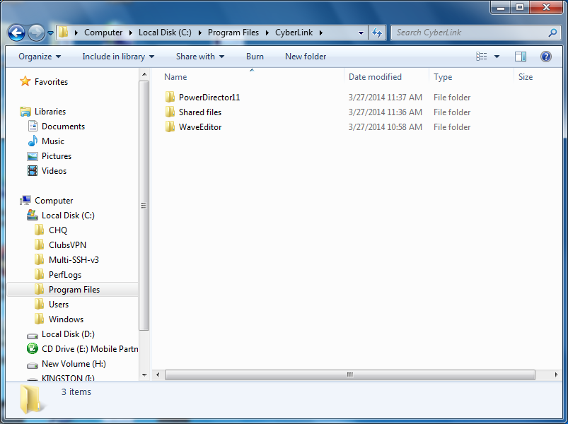Open the Organize menu

40,57
